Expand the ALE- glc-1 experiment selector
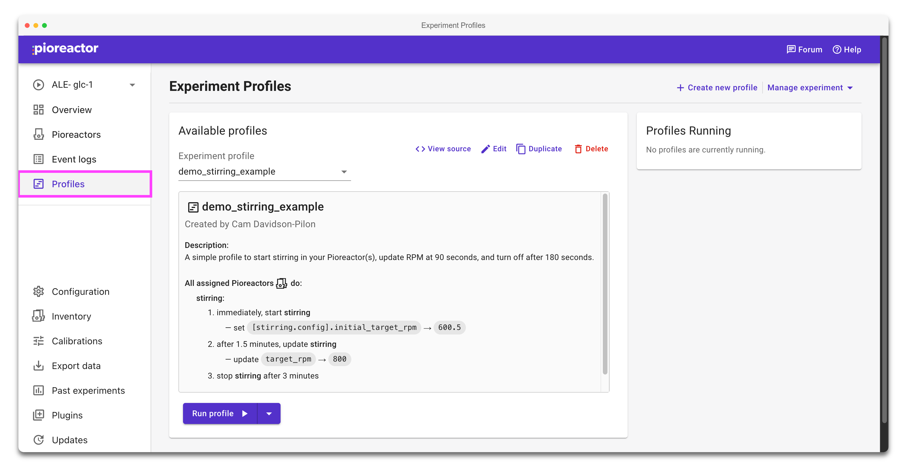Screen dimensions: 907x474 tap(132, 85)
